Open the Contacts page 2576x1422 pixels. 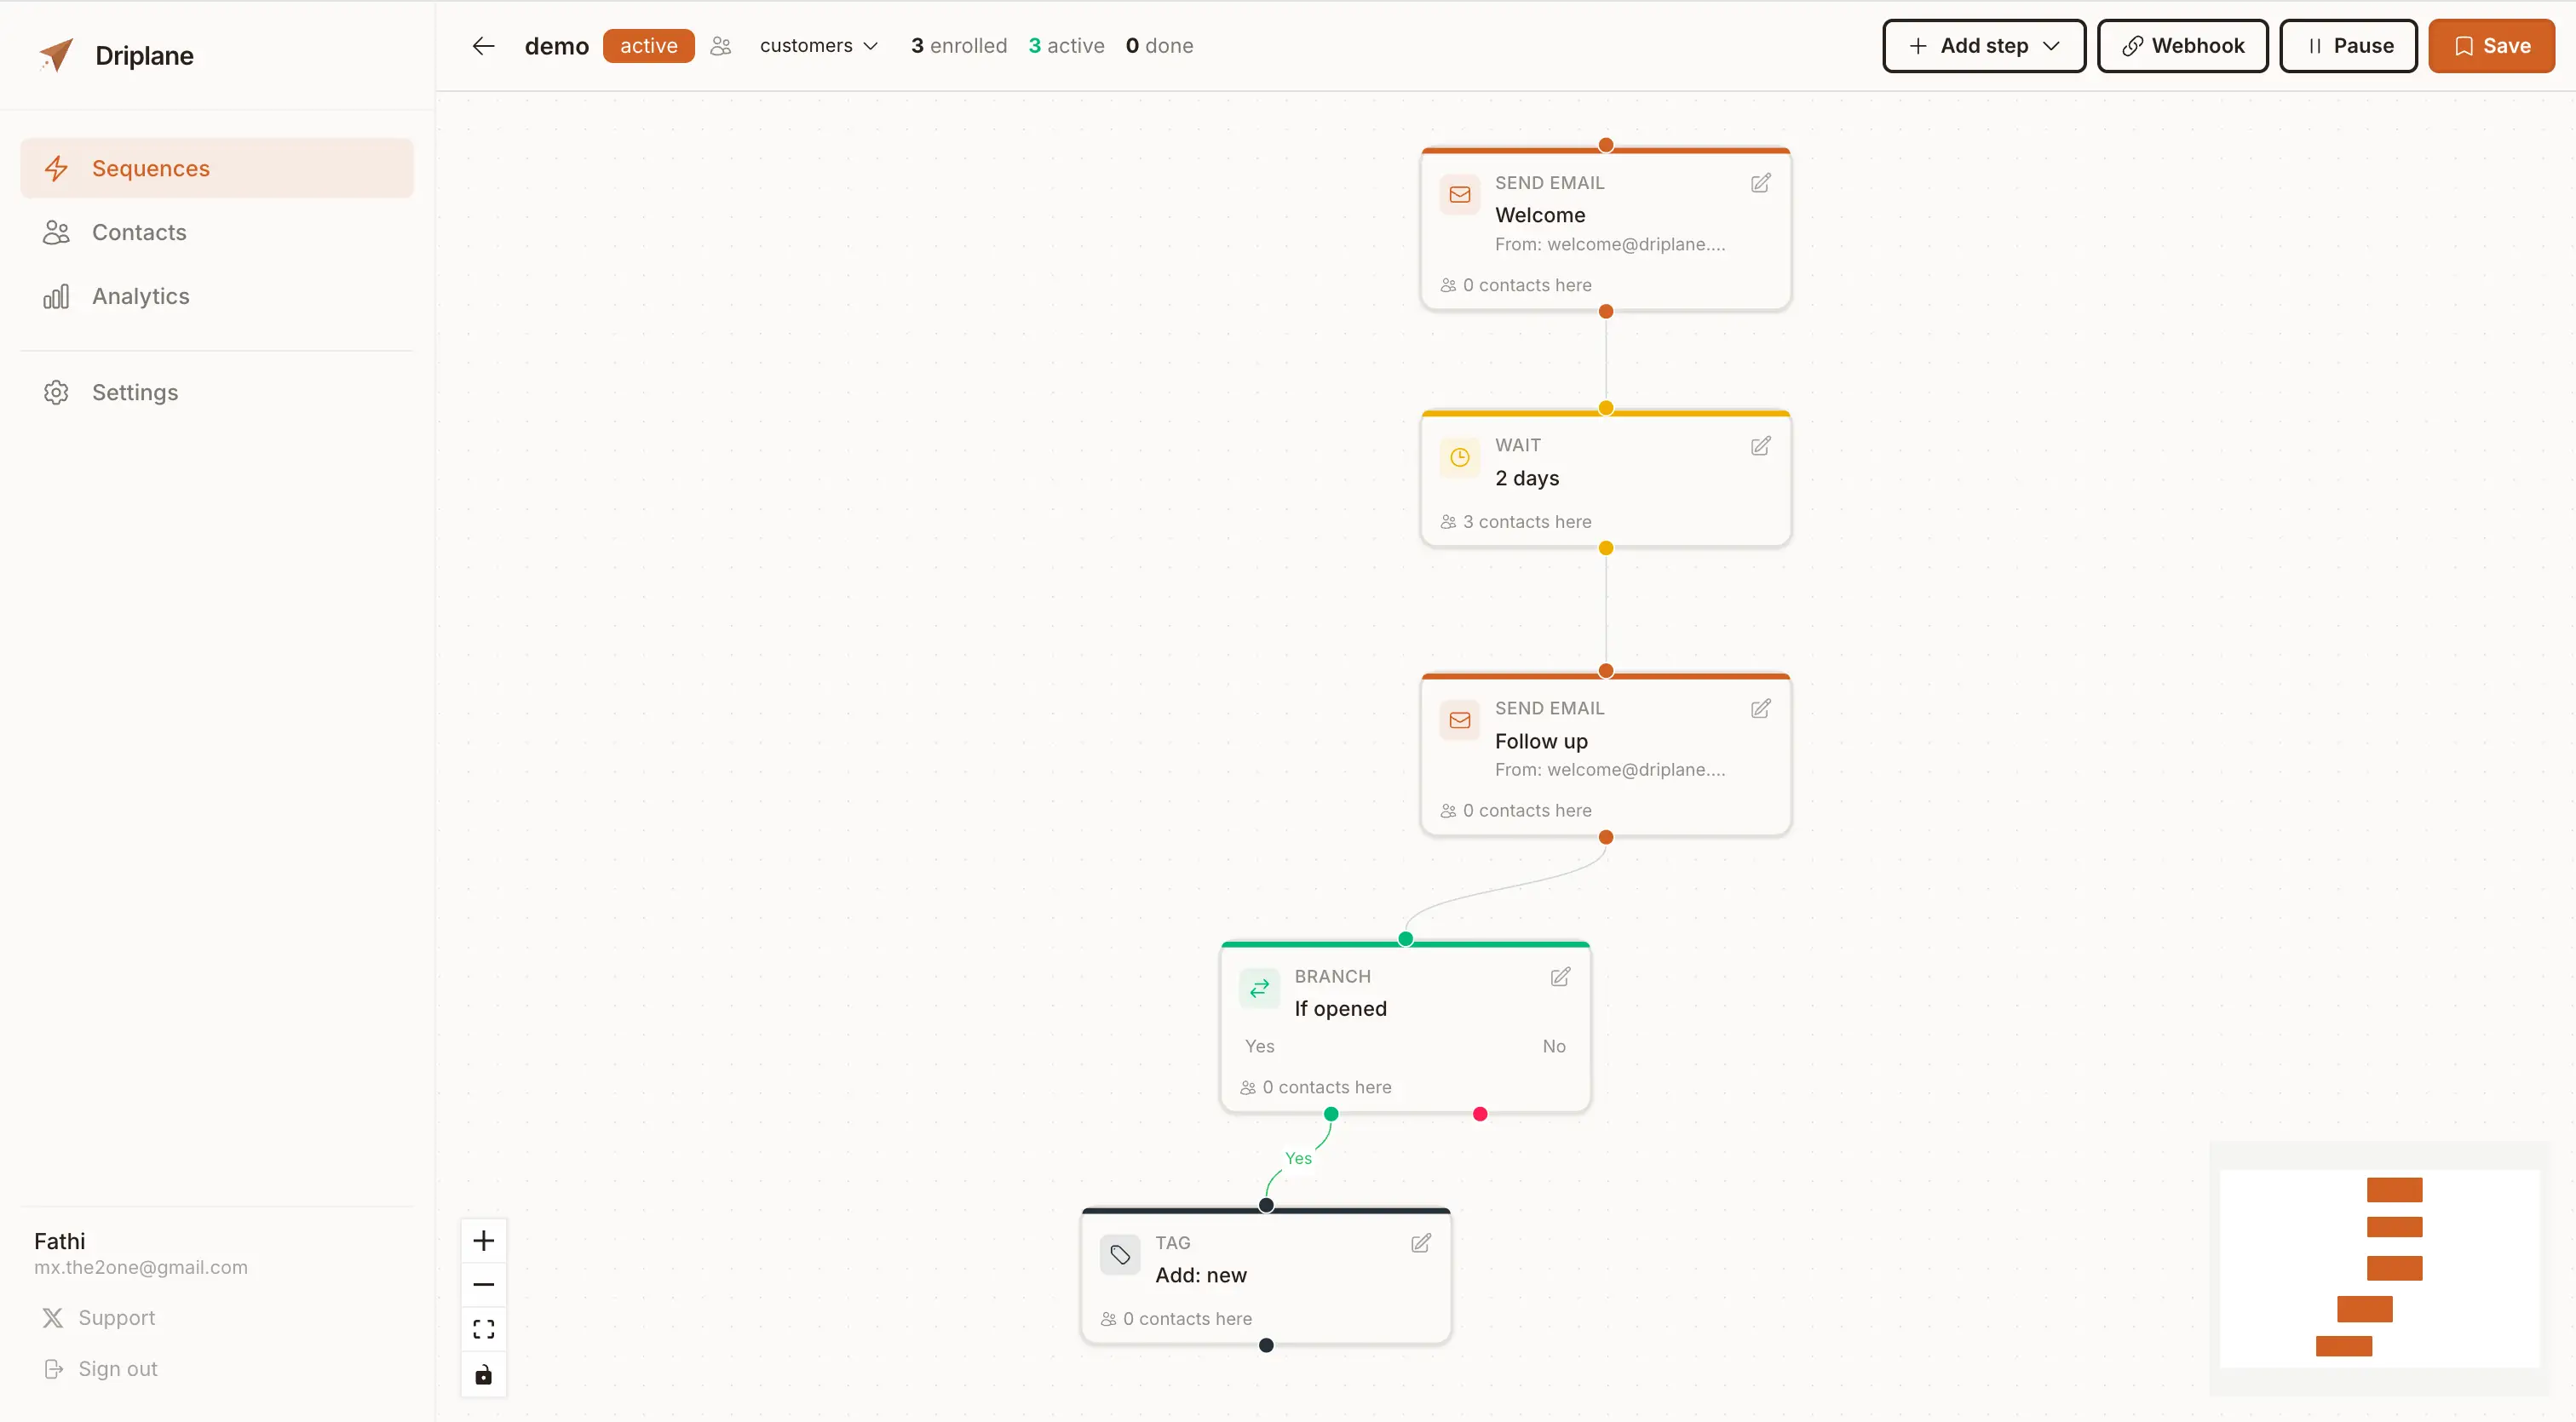point(139,232)
